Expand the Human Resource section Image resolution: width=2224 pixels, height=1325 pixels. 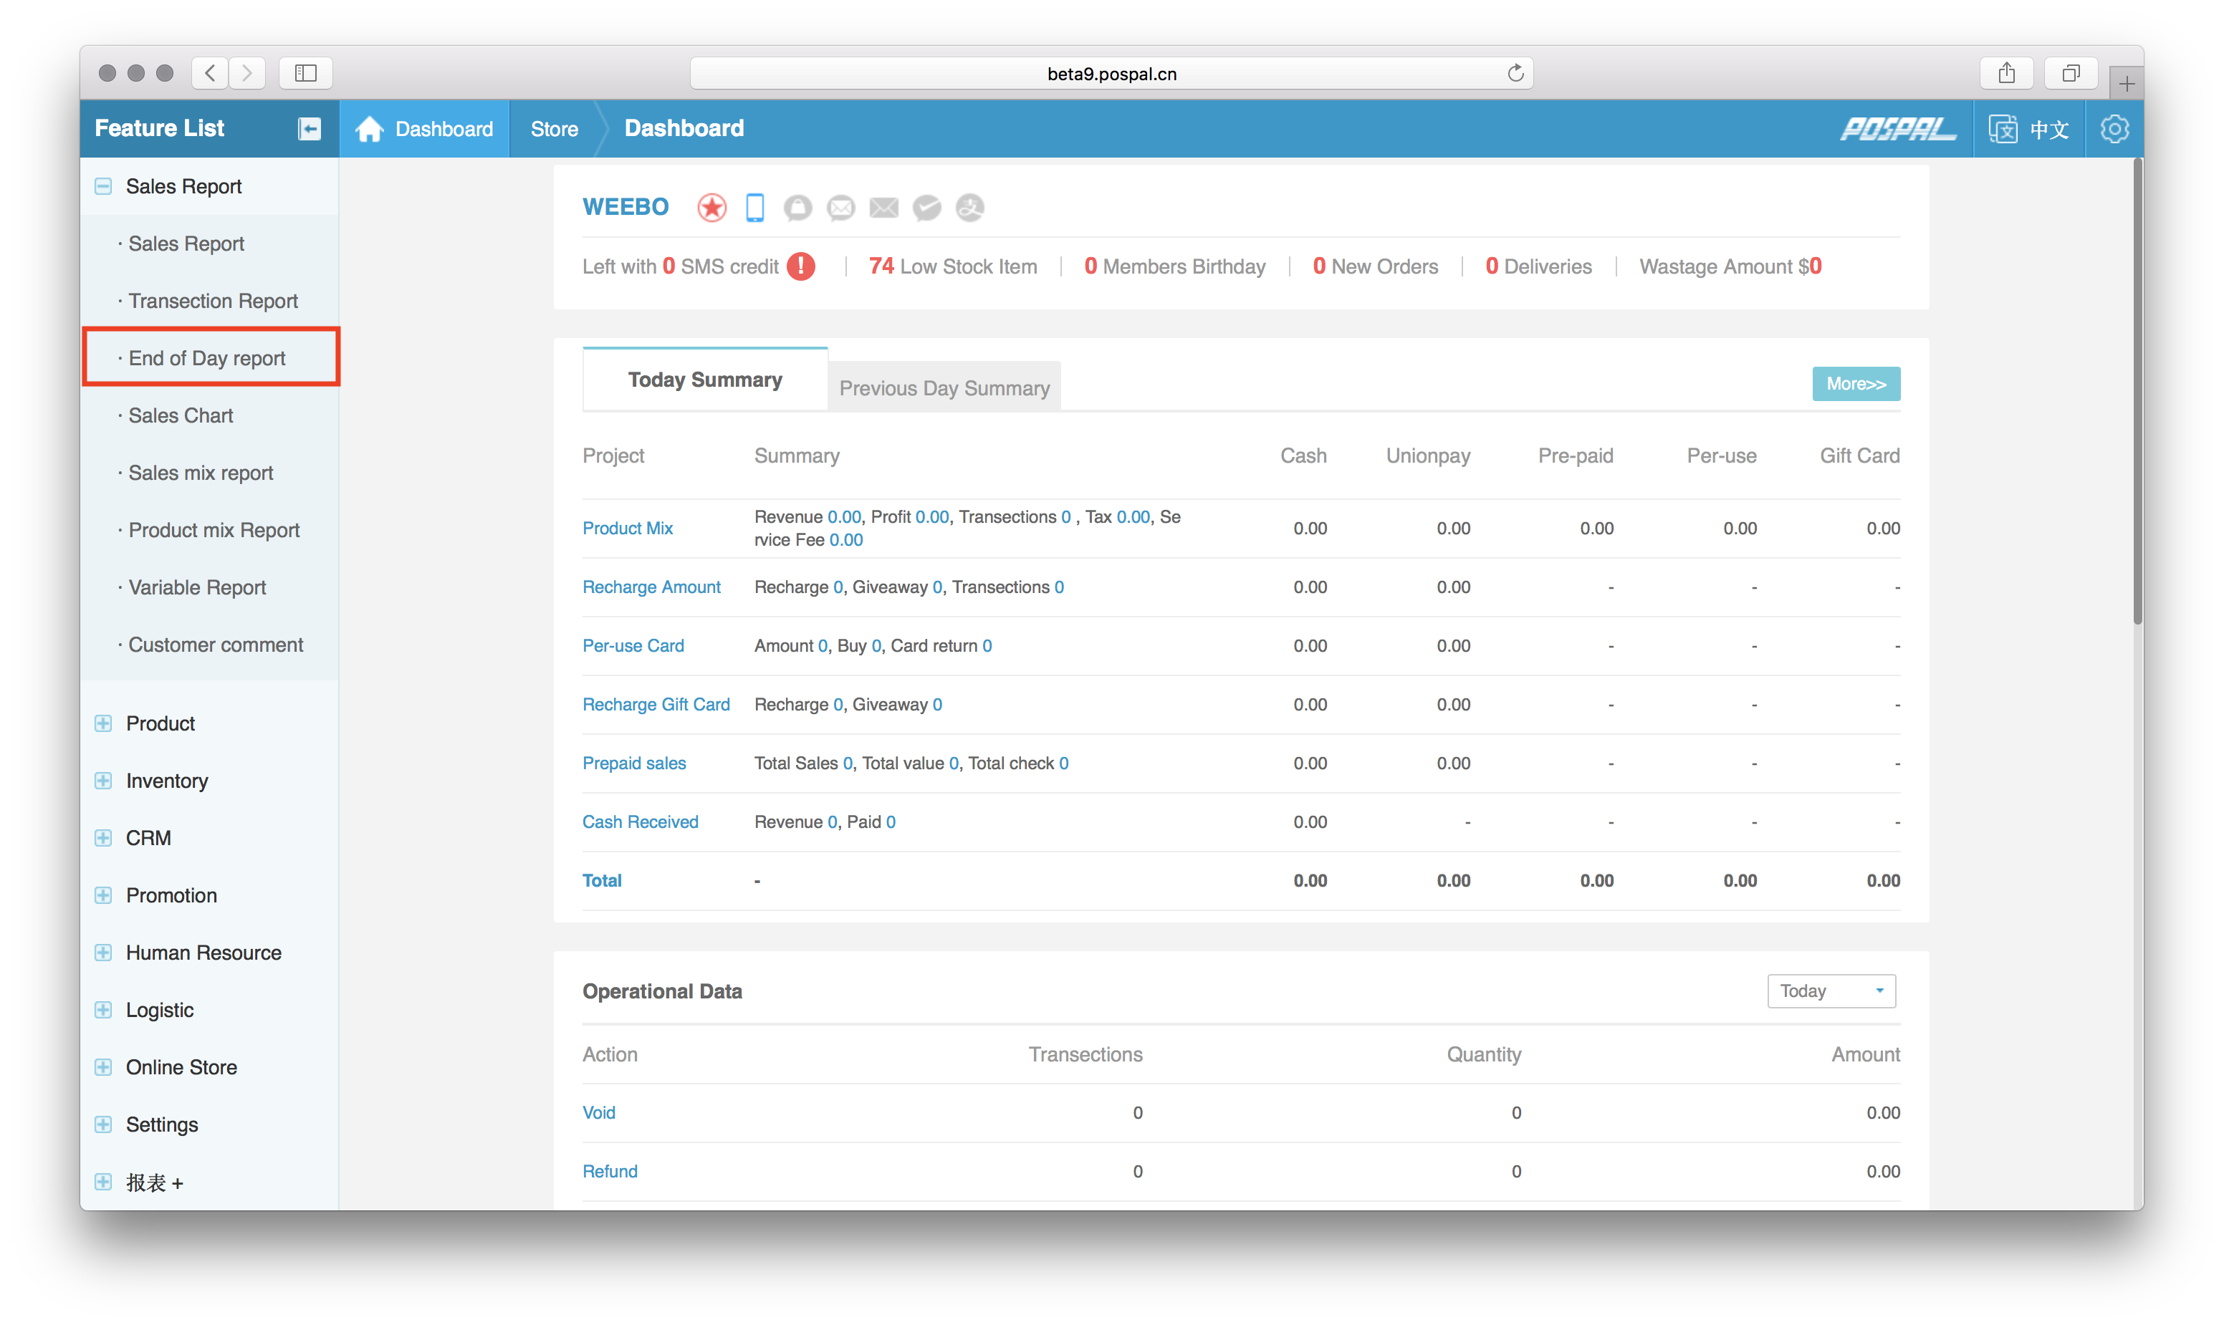pyautogui.click(x=104, y=953)
